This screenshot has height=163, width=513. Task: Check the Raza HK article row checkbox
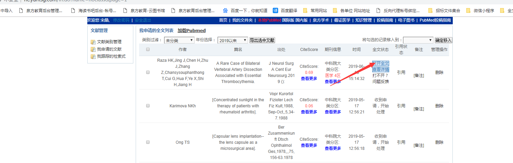(148, 72)
